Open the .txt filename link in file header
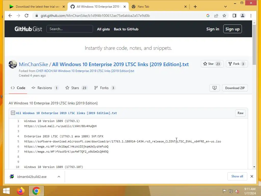 67,113
